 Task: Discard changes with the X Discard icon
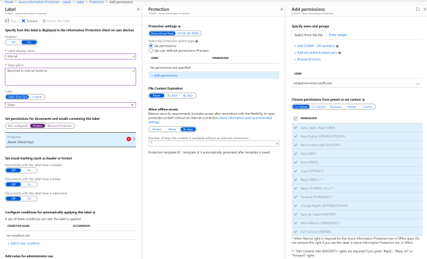23,21
